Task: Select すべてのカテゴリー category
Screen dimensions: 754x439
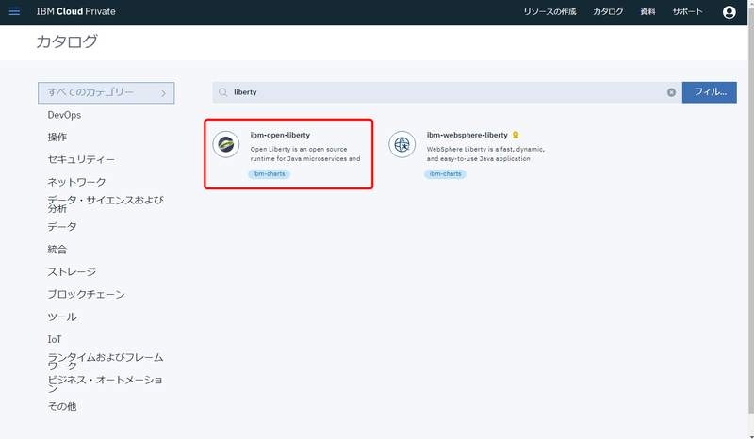Action: (107, 93)
